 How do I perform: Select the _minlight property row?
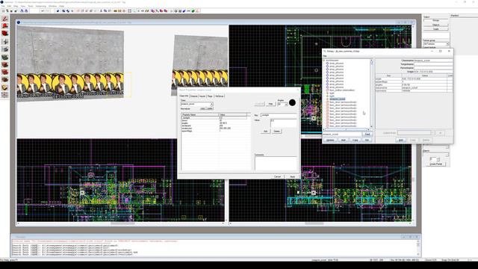(214, 118)
